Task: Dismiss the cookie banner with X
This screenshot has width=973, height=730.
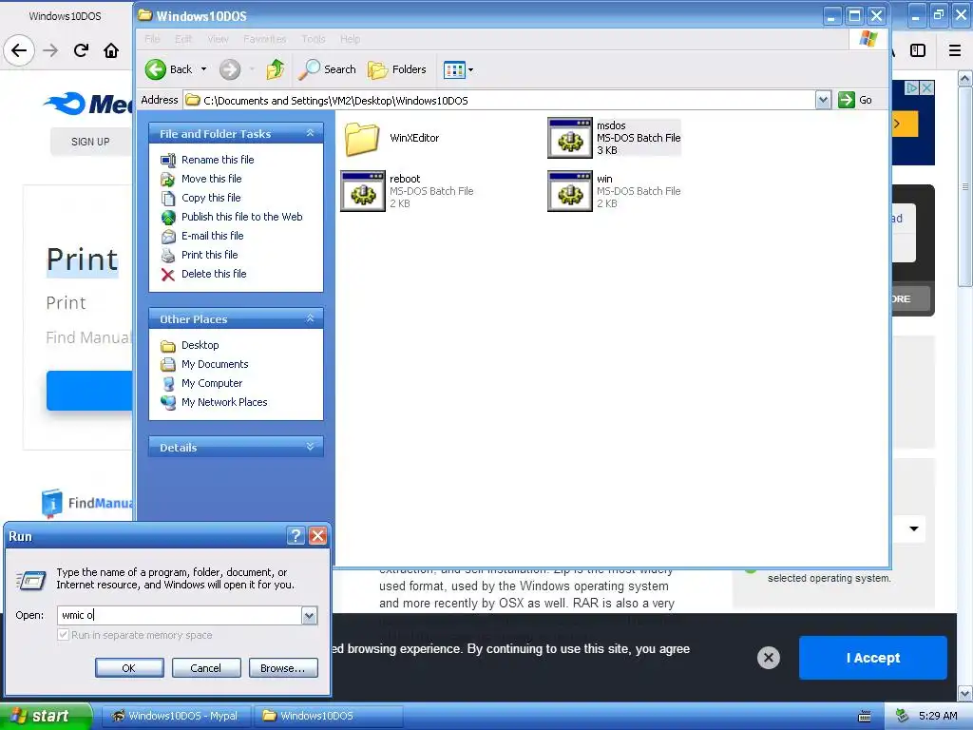Action: (x=768, y=658)
